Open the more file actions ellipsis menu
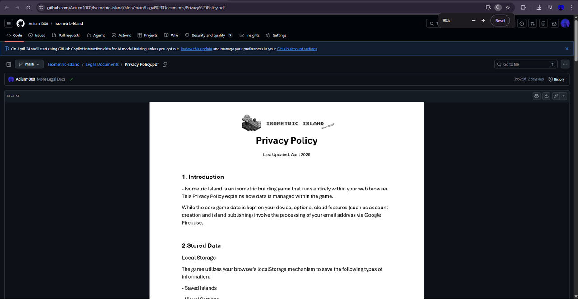The height and width of the screenshot is (299, 578). click(565, 64)
